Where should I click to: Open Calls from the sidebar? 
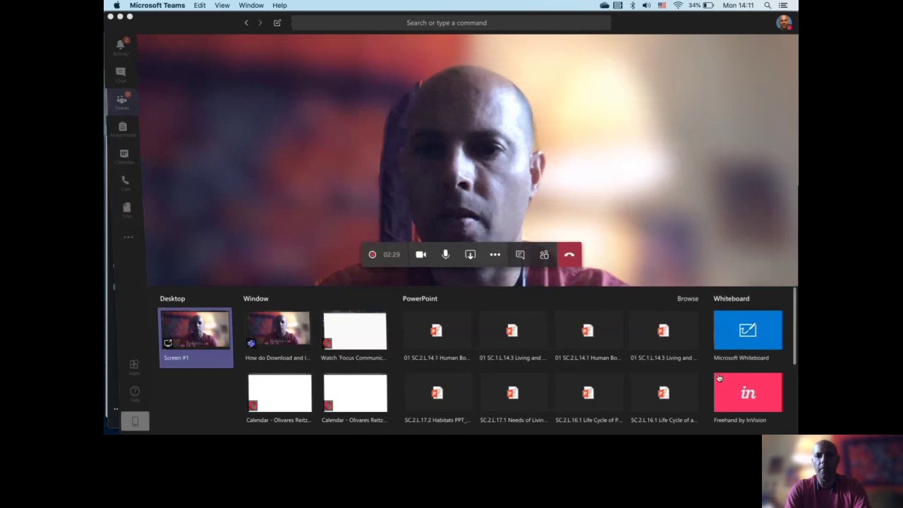[x=126, y=183]
